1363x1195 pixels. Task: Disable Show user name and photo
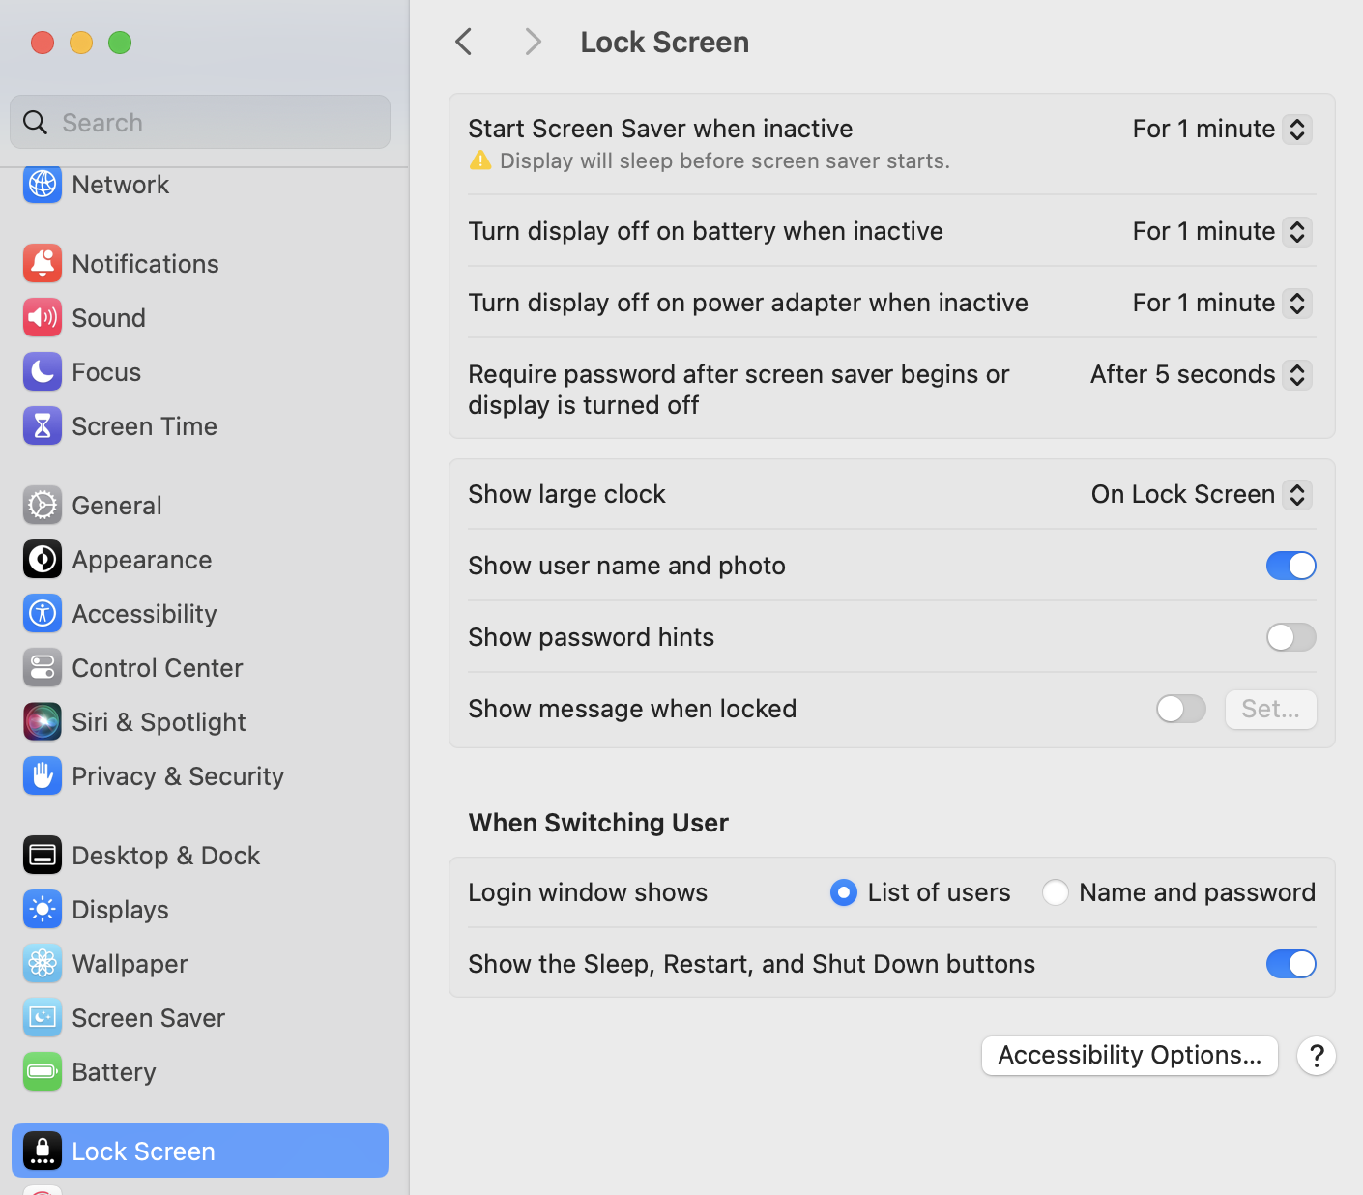[1290, 566]
